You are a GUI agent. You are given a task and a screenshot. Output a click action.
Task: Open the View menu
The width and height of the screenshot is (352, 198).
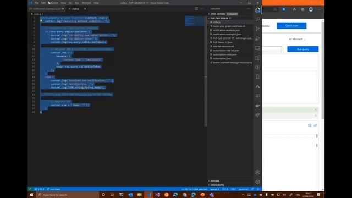pyautogui.click(x=63, y=3)
